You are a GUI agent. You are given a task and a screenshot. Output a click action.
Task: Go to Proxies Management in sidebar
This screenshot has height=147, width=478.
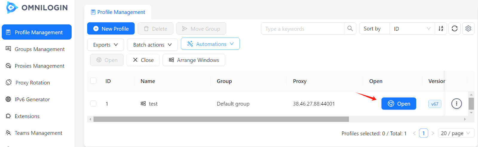point(39,66)
